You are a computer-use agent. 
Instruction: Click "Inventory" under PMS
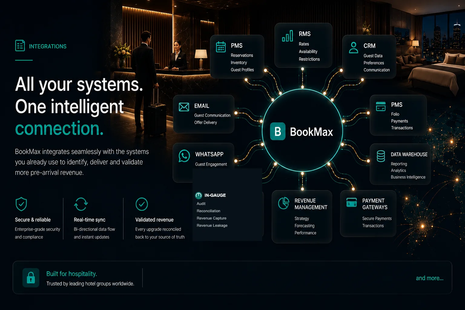click(x=239, y=63)
